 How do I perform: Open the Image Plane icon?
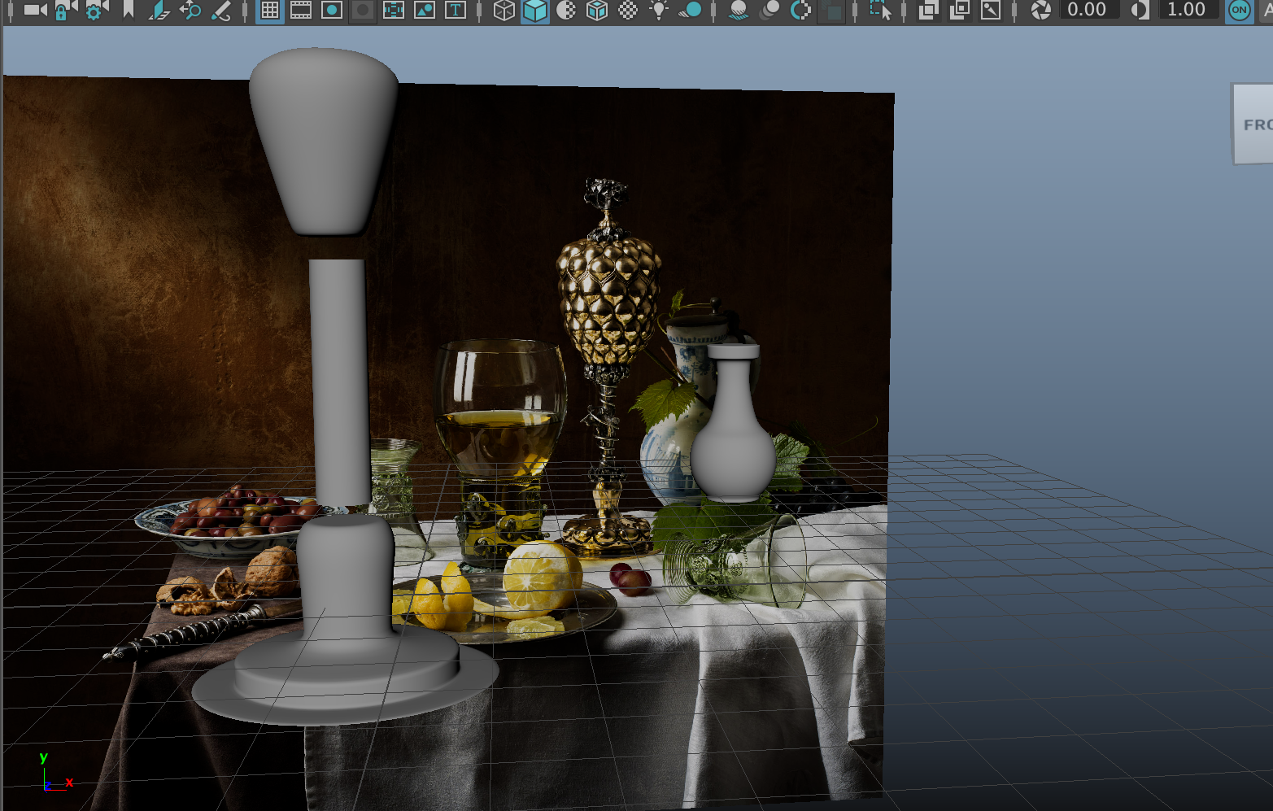pyautogui.click(x=159, y=10)
